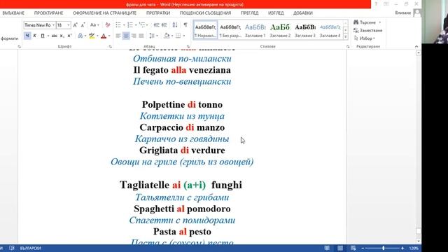
Task: Open the font name combo box
Action: (x=39, y=25)
